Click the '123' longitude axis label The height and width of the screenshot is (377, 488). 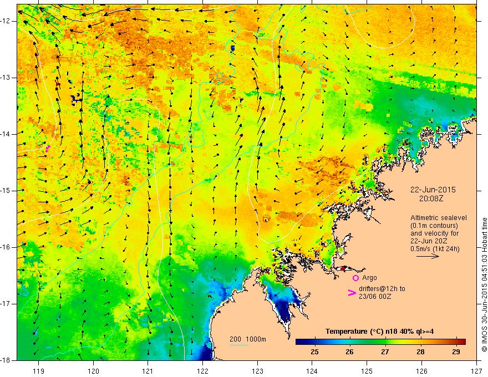point(257,371)
